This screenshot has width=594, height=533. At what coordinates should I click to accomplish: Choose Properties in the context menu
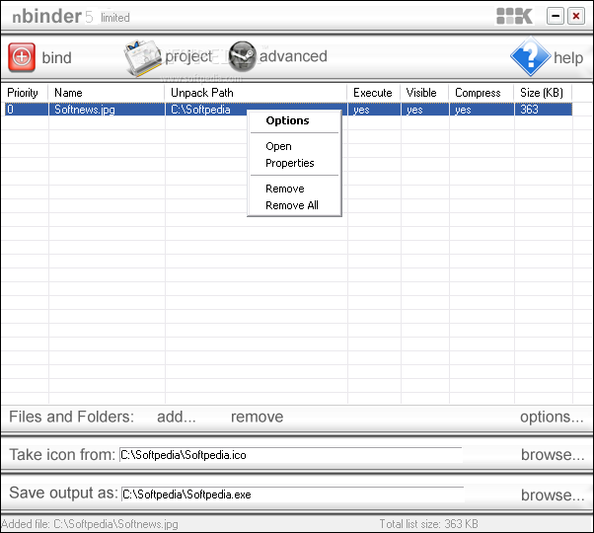click(290, 163)
